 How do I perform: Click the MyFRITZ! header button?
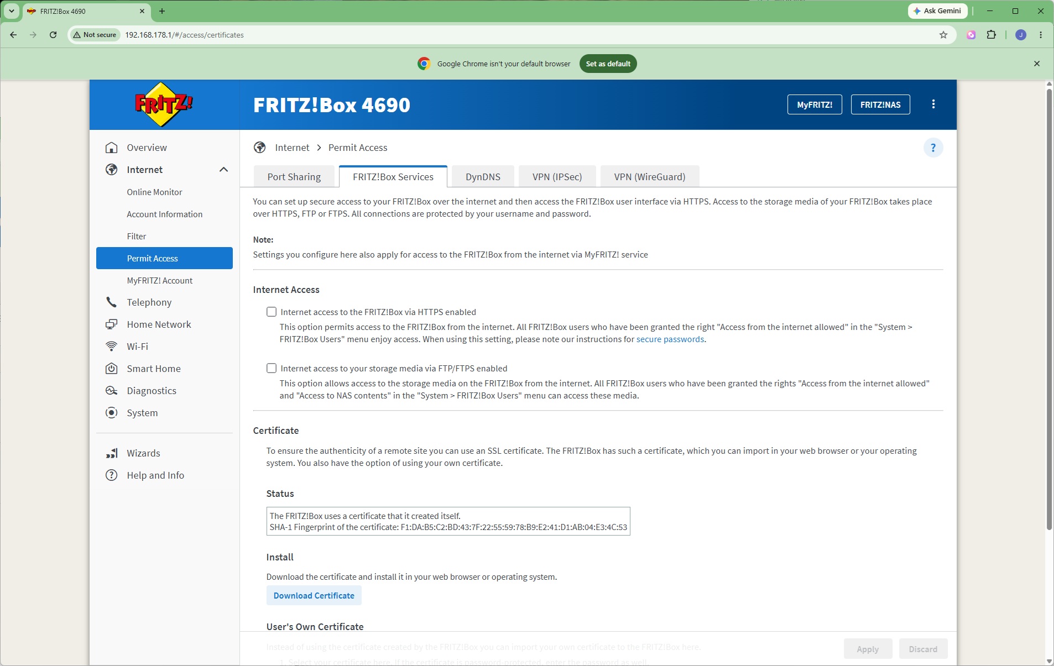pos(815,104)
